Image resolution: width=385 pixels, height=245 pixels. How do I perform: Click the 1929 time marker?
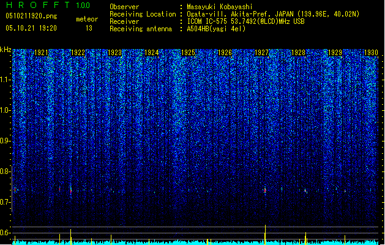pos(335,53)
